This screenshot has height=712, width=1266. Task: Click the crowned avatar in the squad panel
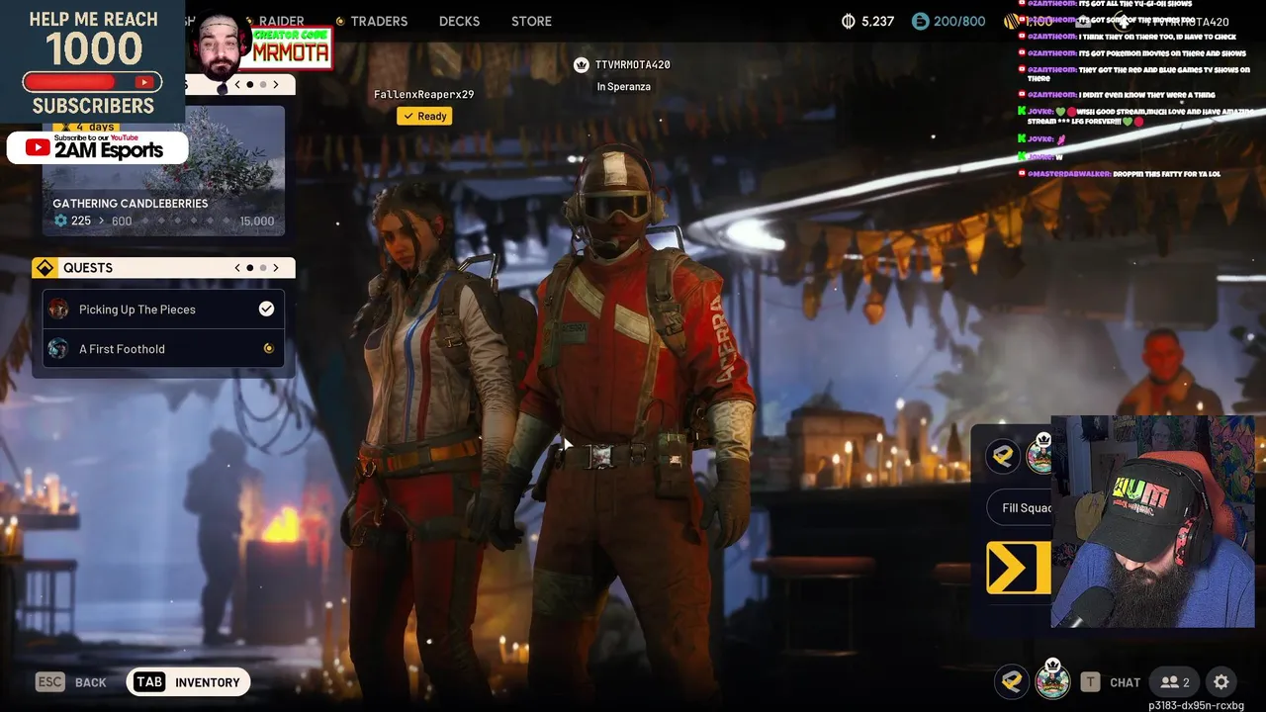point(1040,454)
